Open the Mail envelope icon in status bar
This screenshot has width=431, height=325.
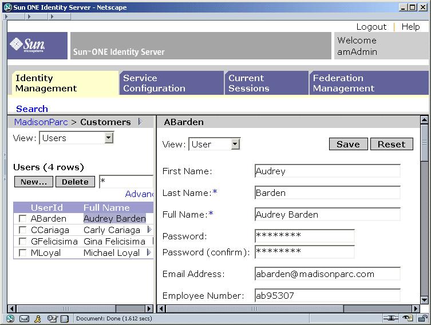tap(24, 319)
